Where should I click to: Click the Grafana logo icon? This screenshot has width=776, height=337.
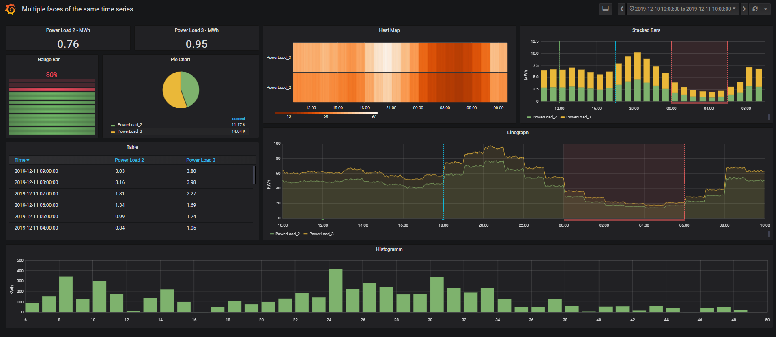(11, 9)
